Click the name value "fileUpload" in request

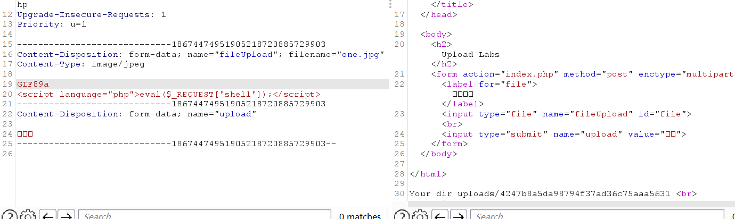(246, 54)
